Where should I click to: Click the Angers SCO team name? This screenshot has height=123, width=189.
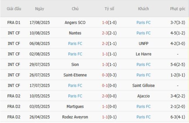(x=75, y=23)
